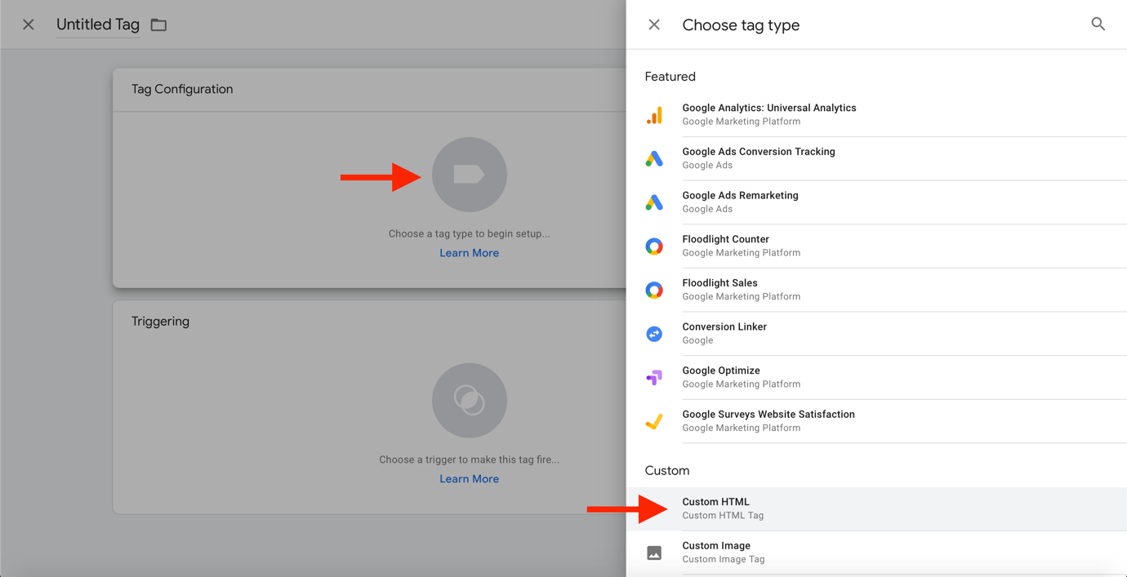The image size is (1127, 577).
Task: Select Floodlight Counter tag type
Action: click(876, 246)
